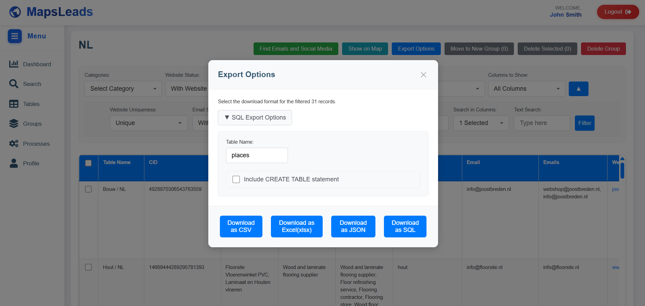Open Tables via its grid icon
Viewport: 645px width, 306px height.
[14, 104]
